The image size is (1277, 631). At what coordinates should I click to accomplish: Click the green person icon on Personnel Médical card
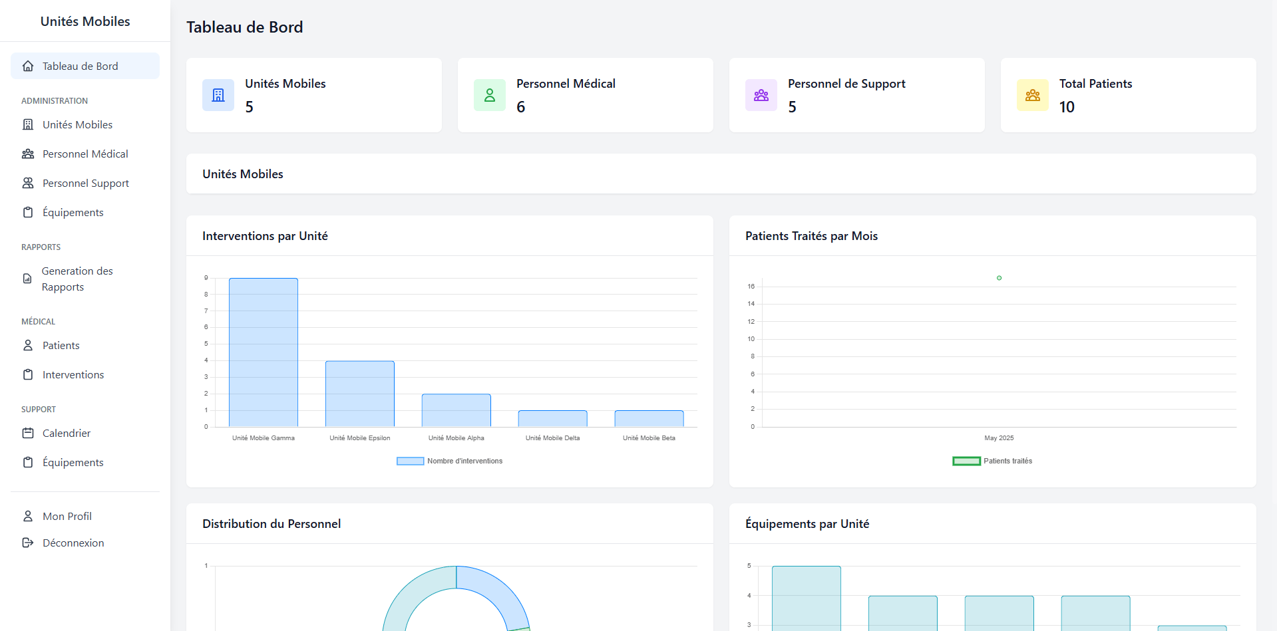coord(490,95)
